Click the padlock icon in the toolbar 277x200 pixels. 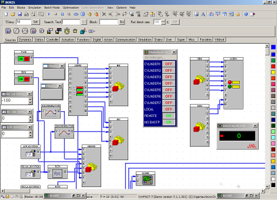point(238,14)
